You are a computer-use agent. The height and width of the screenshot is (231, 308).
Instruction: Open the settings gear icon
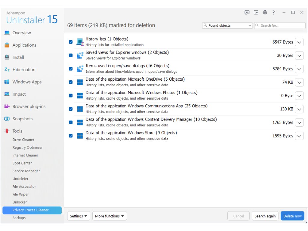point(265,12)
